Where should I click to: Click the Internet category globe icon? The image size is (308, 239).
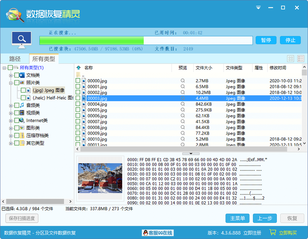click(x=22, y=120)
